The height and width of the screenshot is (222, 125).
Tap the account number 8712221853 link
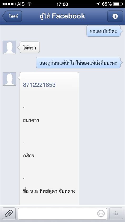(39, 85)
